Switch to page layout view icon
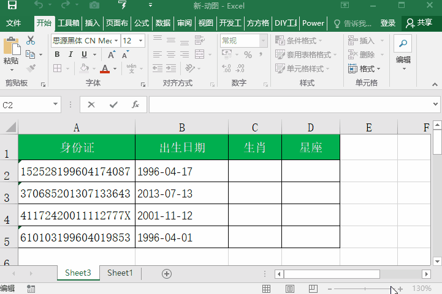This screenshot has height=294, width=442. [x=290, y=288]
